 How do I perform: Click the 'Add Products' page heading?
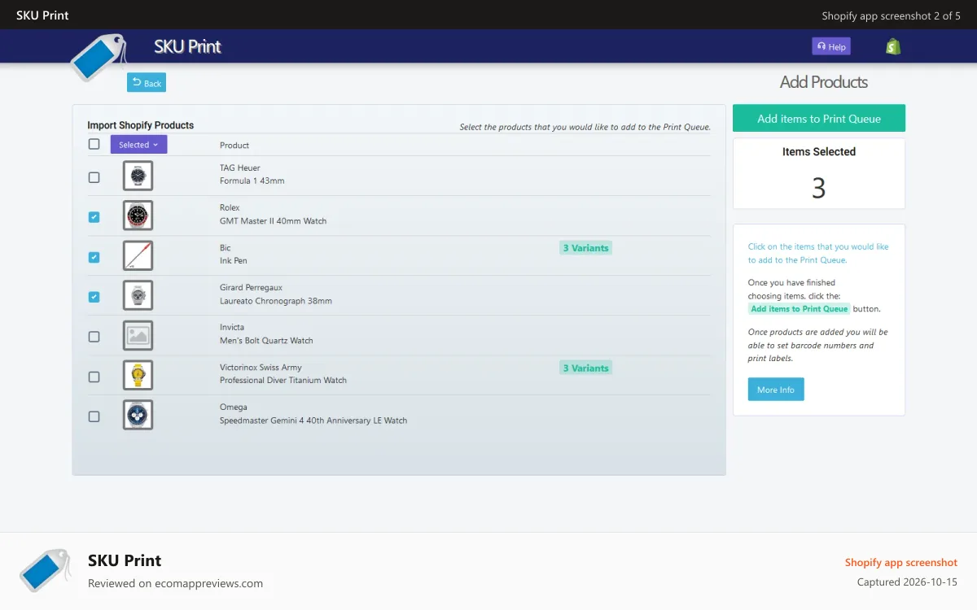point(824,82)
